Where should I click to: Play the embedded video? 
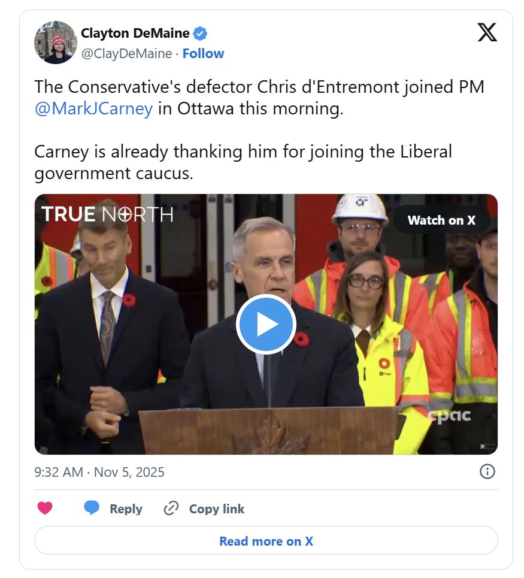(266, 324)
